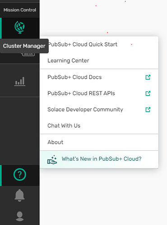
Task: Click external link icon for Developer Community
Action: (x=148, y=110)
